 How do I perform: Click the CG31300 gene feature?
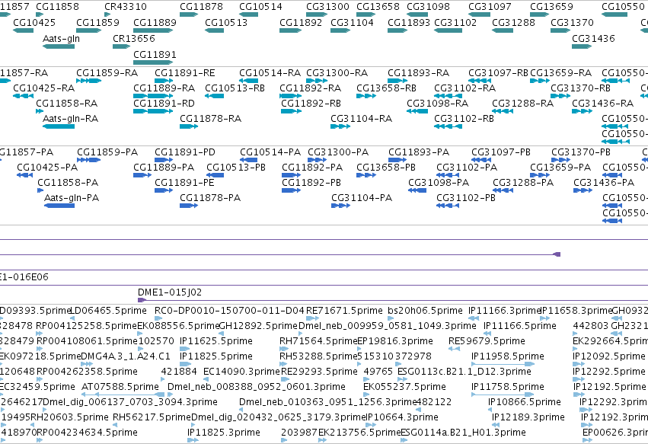click(x=317, y=14)
